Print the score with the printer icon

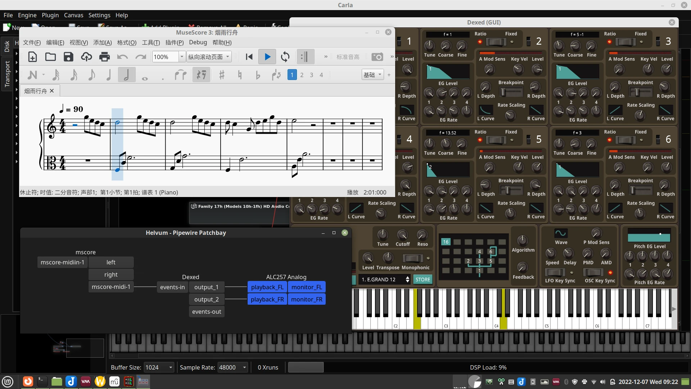click(x=104, y=57)
